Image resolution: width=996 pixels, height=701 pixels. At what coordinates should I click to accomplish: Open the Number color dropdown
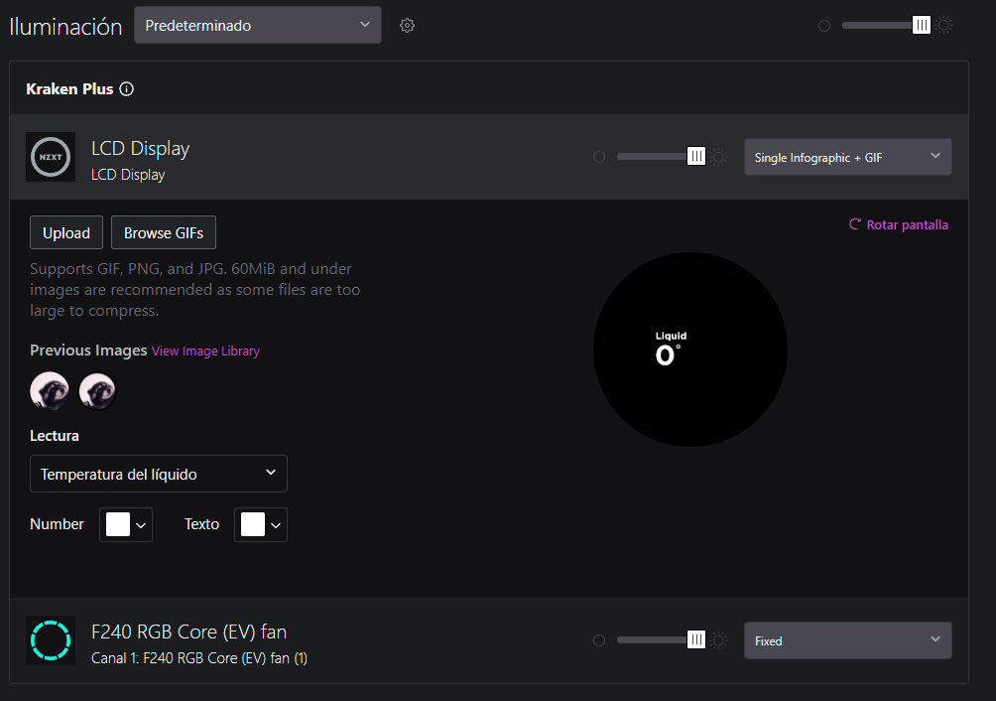pos(126,524)
